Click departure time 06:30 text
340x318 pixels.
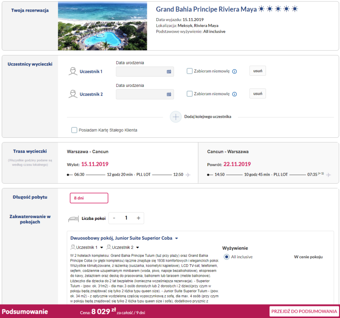pyautogui.click(x=79, y=175)
